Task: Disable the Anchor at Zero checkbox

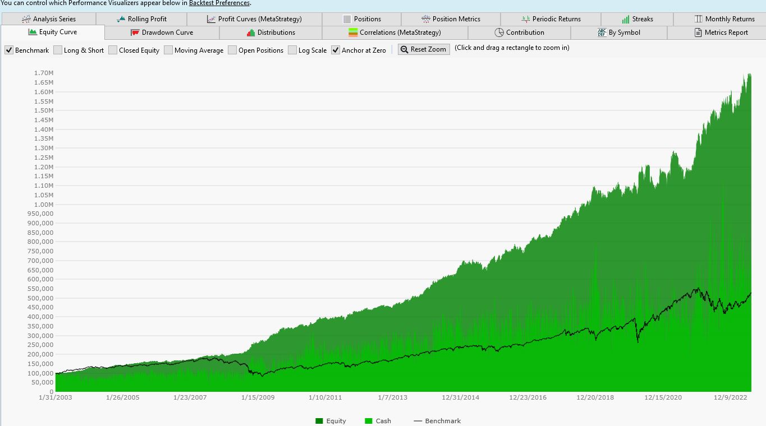Action: coord(336,50)
